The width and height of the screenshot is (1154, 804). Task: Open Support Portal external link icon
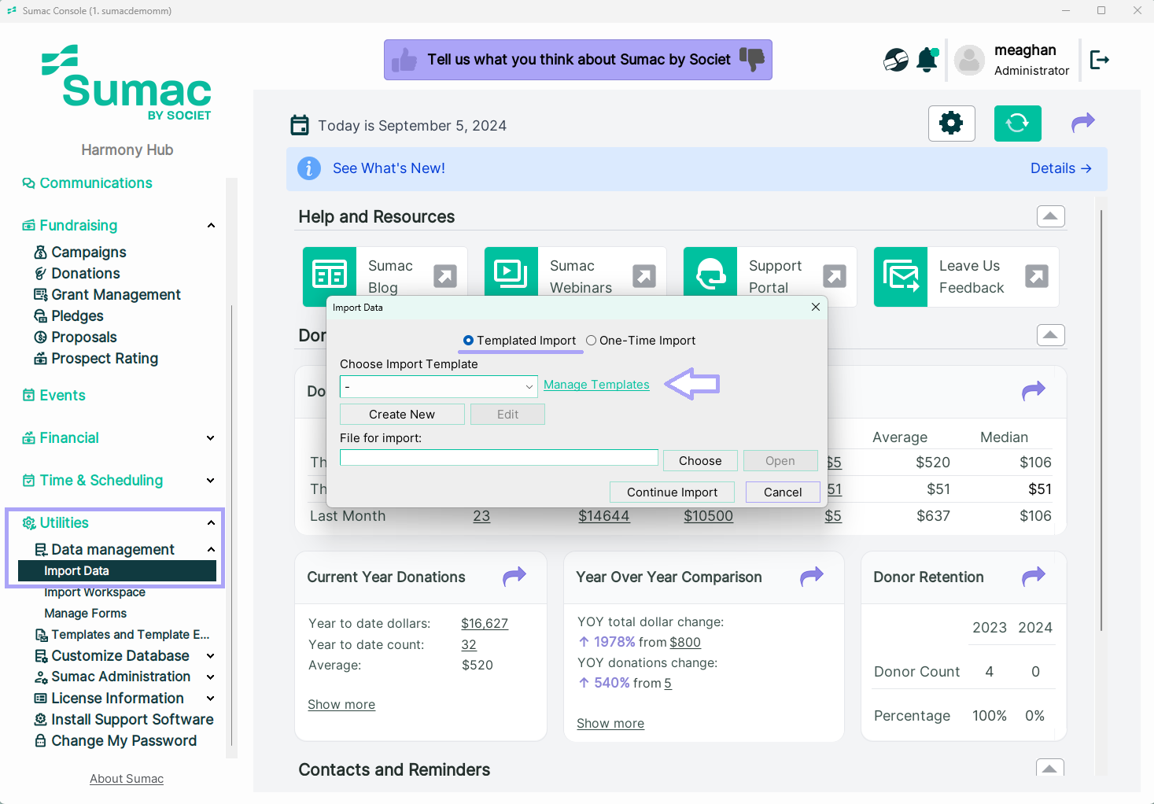[x=835, y=276]
